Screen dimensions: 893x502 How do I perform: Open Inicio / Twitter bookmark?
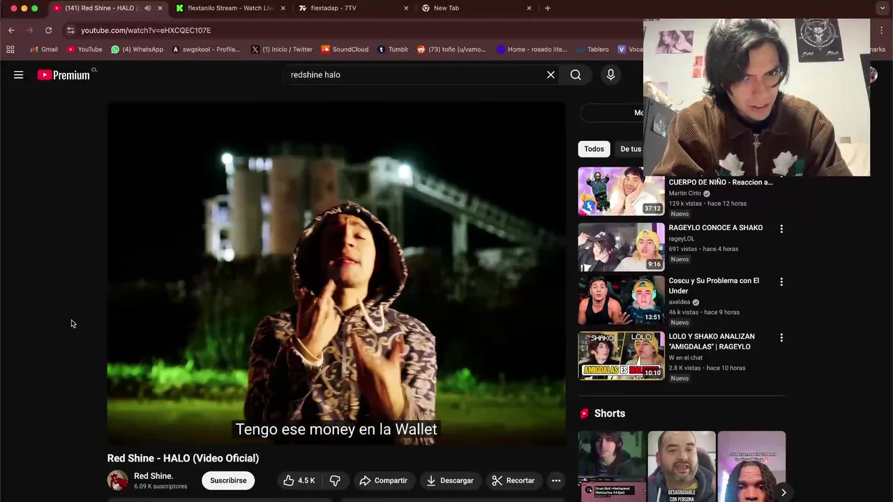282,50
